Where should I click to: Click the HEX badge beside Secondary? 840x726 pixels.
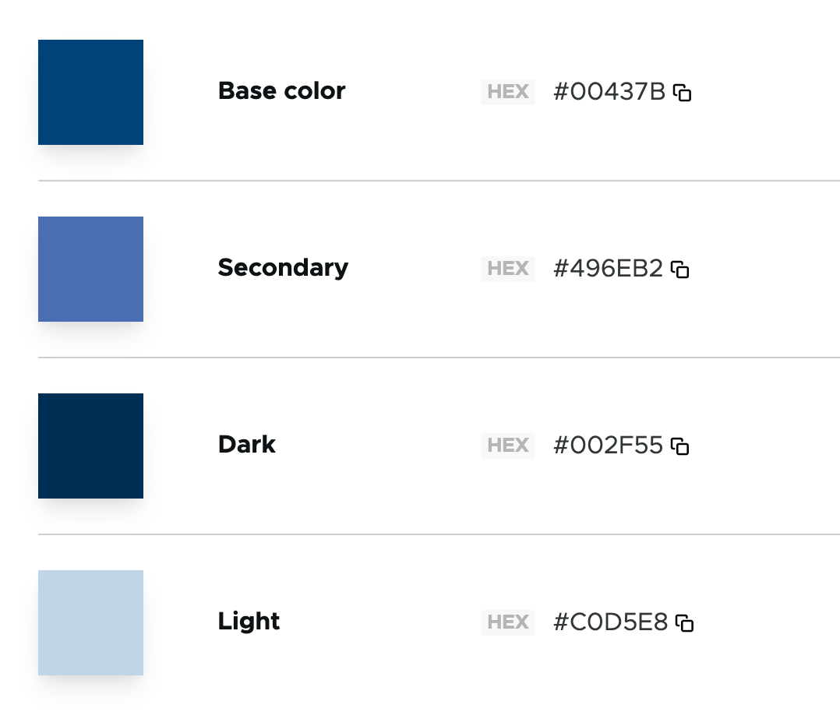[x=508, y=269]
